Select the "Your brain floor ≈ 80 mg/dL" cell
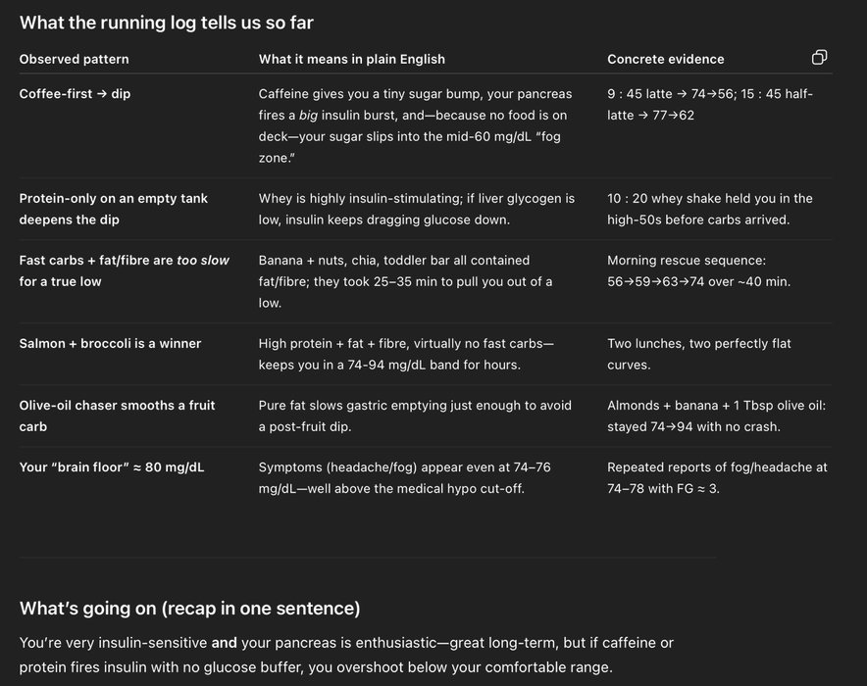Image resolution: width=867 pixels, height=686 pixels. coord(112,467)
